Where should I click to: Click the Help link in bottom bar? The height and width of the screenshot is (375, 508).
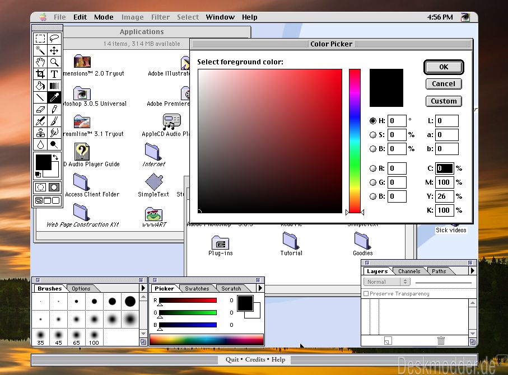(x=278, y=359)
